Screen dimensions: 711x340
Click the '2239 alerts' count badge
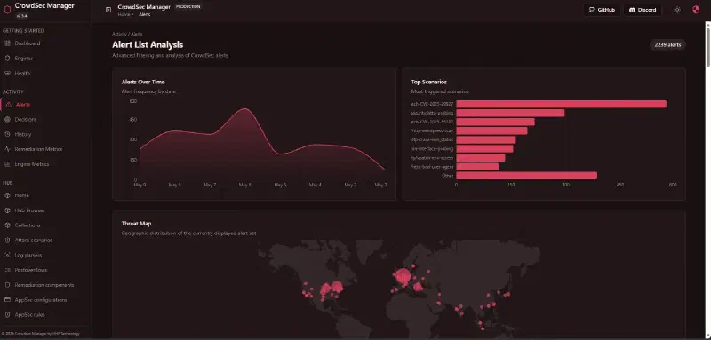pos(667,44)
